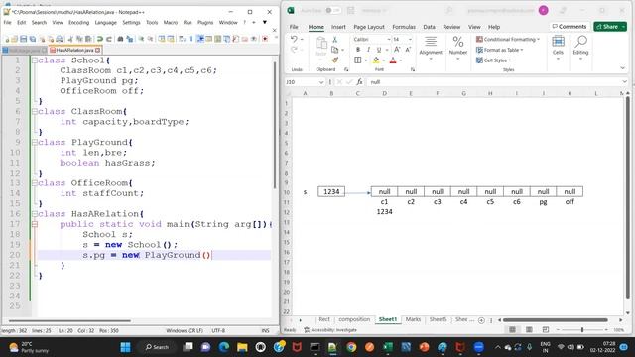The height and width of the screenshot is (357, 635).
Task: Click the Borders icon in Excel Font group
Action: click(x=358, y=59)
